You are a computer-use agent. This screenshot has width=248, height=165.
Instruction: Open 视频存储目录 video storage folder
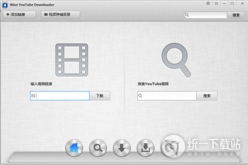click(60, 14)
